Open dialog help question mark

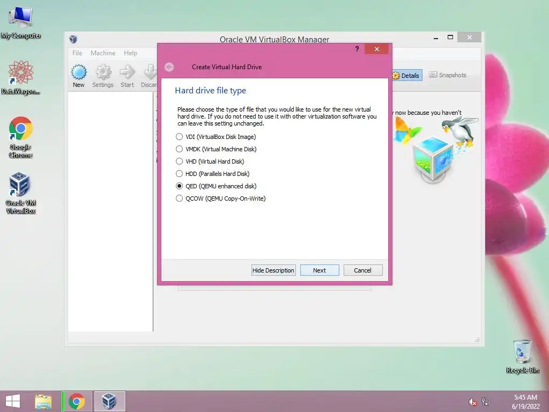click(x=357, y=49)
